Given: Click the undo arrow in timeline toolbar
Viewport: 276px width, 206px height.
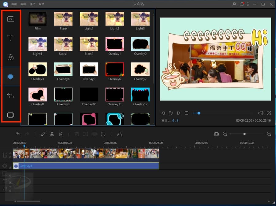Looking at the screenshot, I should [18, 134].
